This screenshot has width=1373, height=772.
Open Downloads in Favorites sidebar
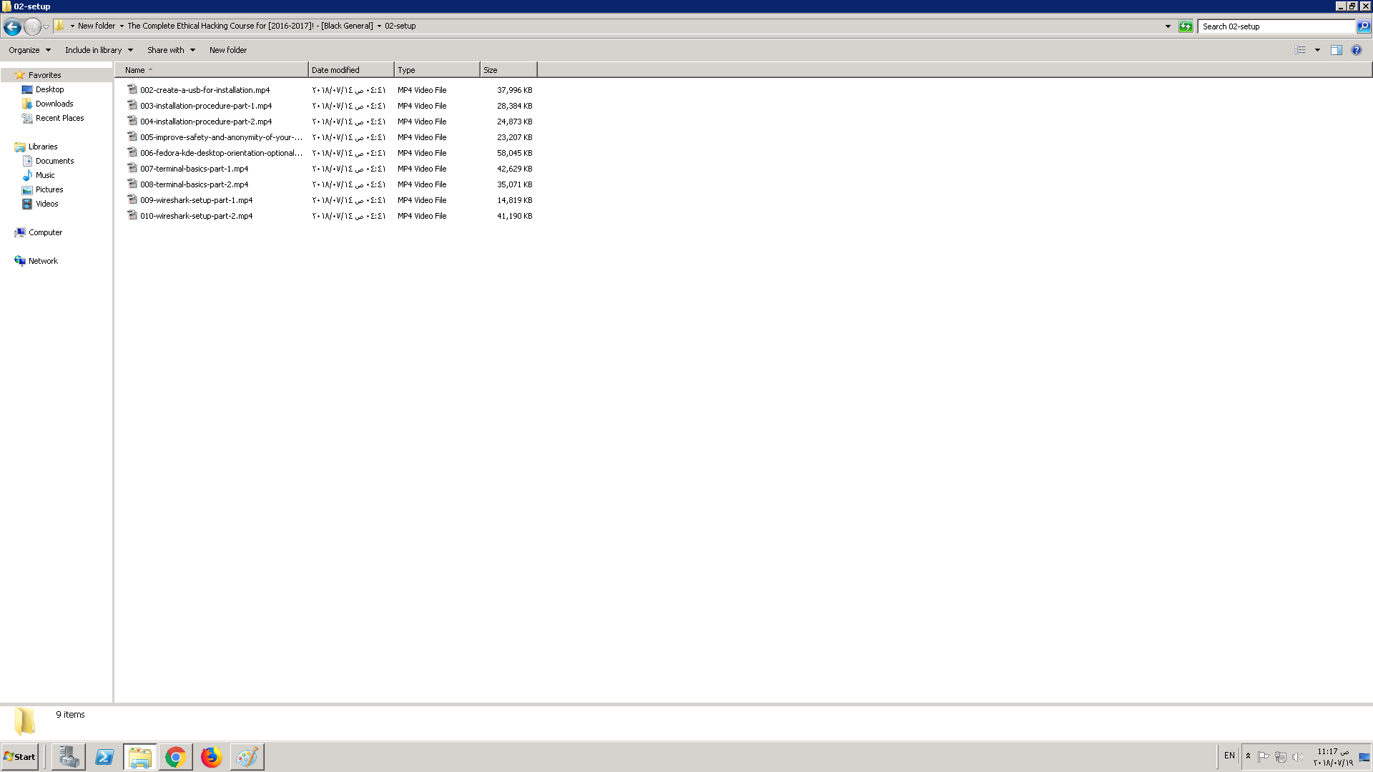pyautogui.click(x=54, y=104)
